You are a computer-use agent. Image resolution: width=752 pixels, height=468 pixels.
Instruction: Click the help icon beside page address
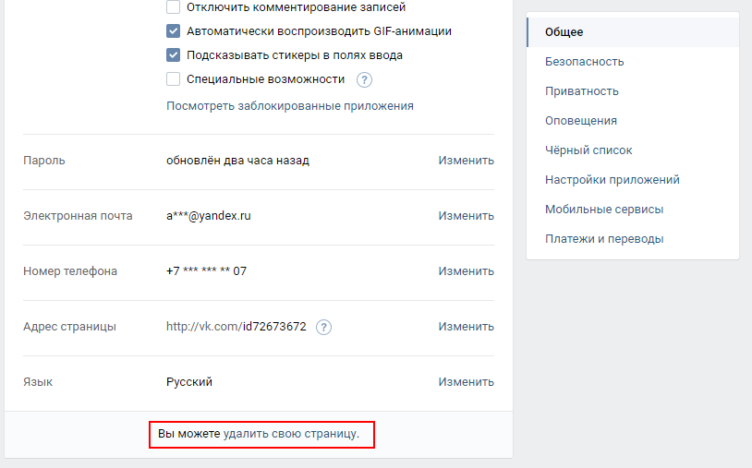click(323, 327)
